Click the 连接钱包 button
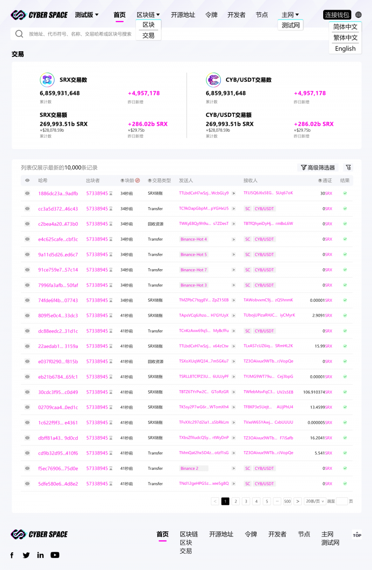This screenshot has height=570, width=372. [x=337, y=15]
